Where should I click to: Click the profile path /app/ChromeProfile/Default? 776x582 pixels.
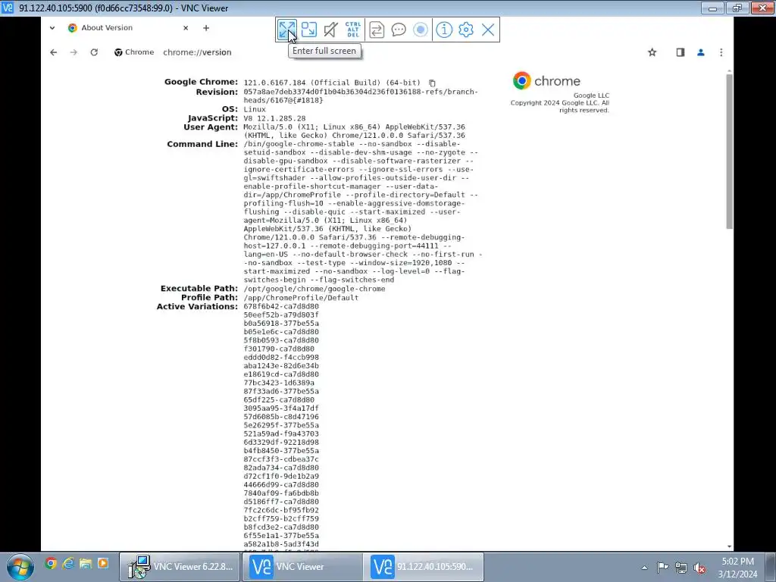301,297
